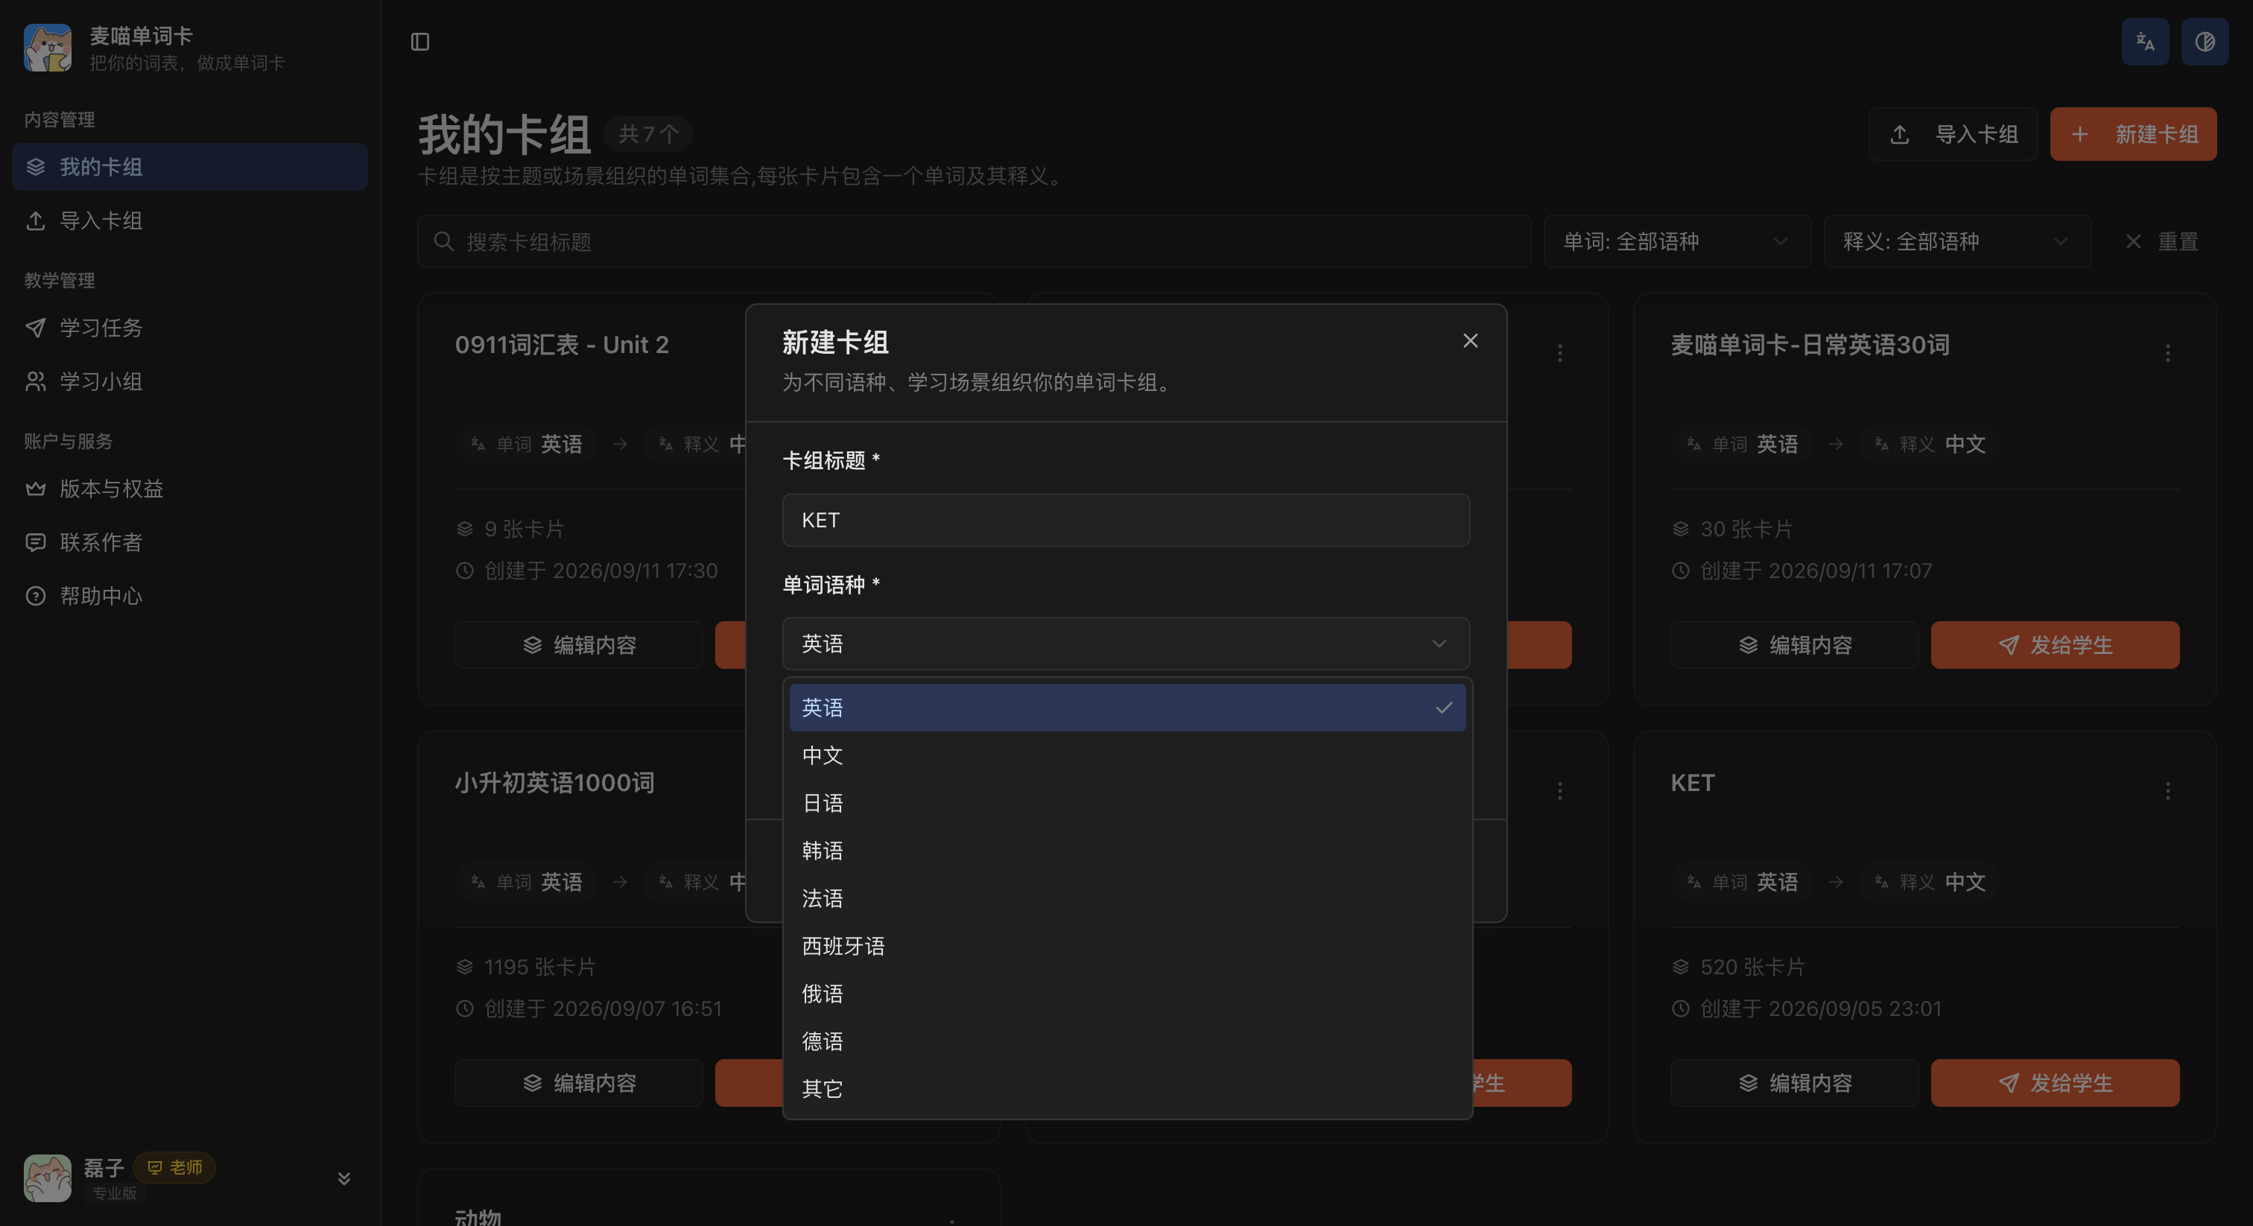2253x1226 pixels.
Task: Click the 麦喵单词卡 cat logo
Action: tap(48, 48)
